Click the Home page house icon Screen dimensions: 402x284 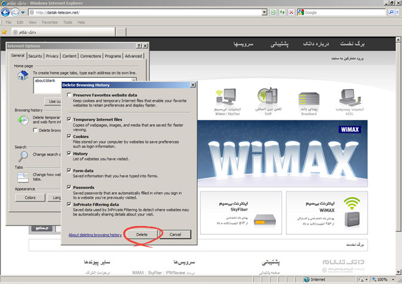tap(23, 76)
